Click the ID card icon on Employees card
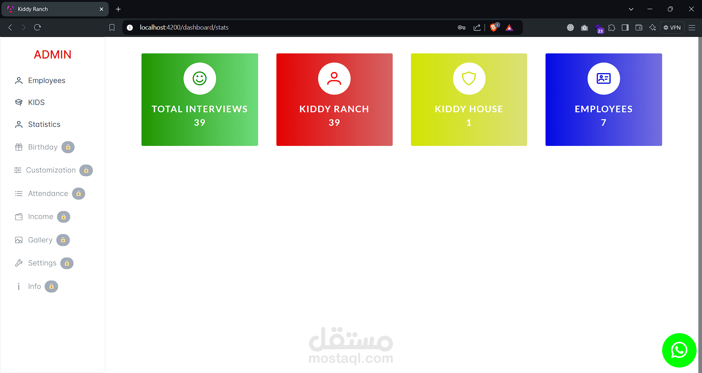The image size is (702, 373). click(x=604, y=78)
